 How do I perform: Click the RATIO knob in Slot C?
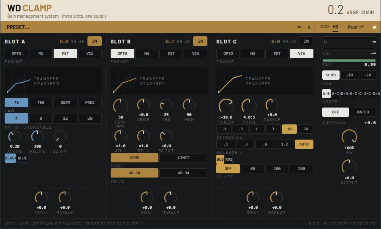point(249,106)
